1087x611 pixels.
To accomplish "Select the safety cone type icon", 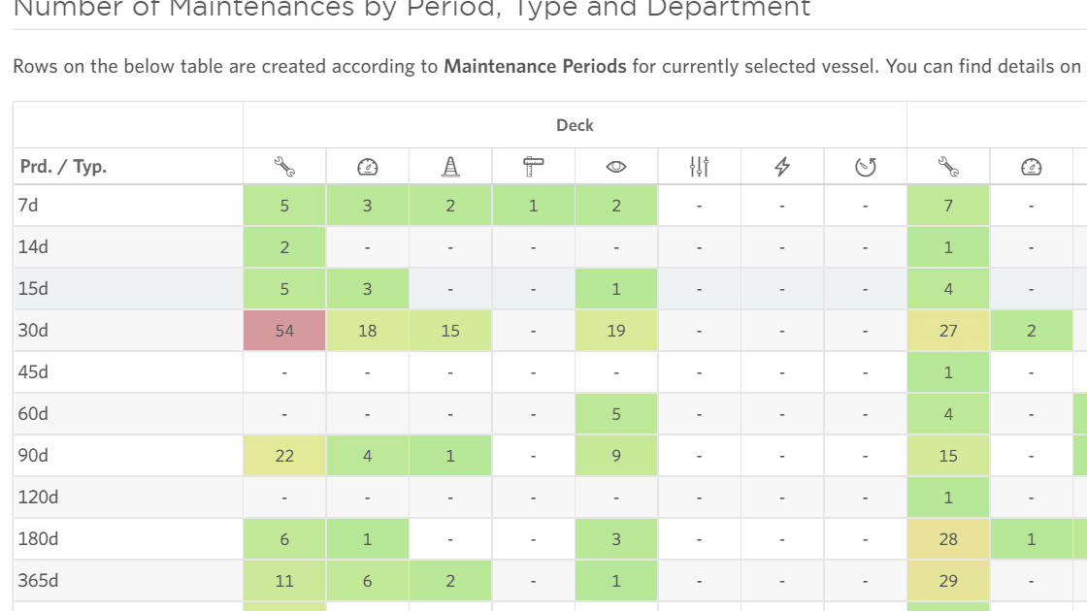I will tap(449, 165).
